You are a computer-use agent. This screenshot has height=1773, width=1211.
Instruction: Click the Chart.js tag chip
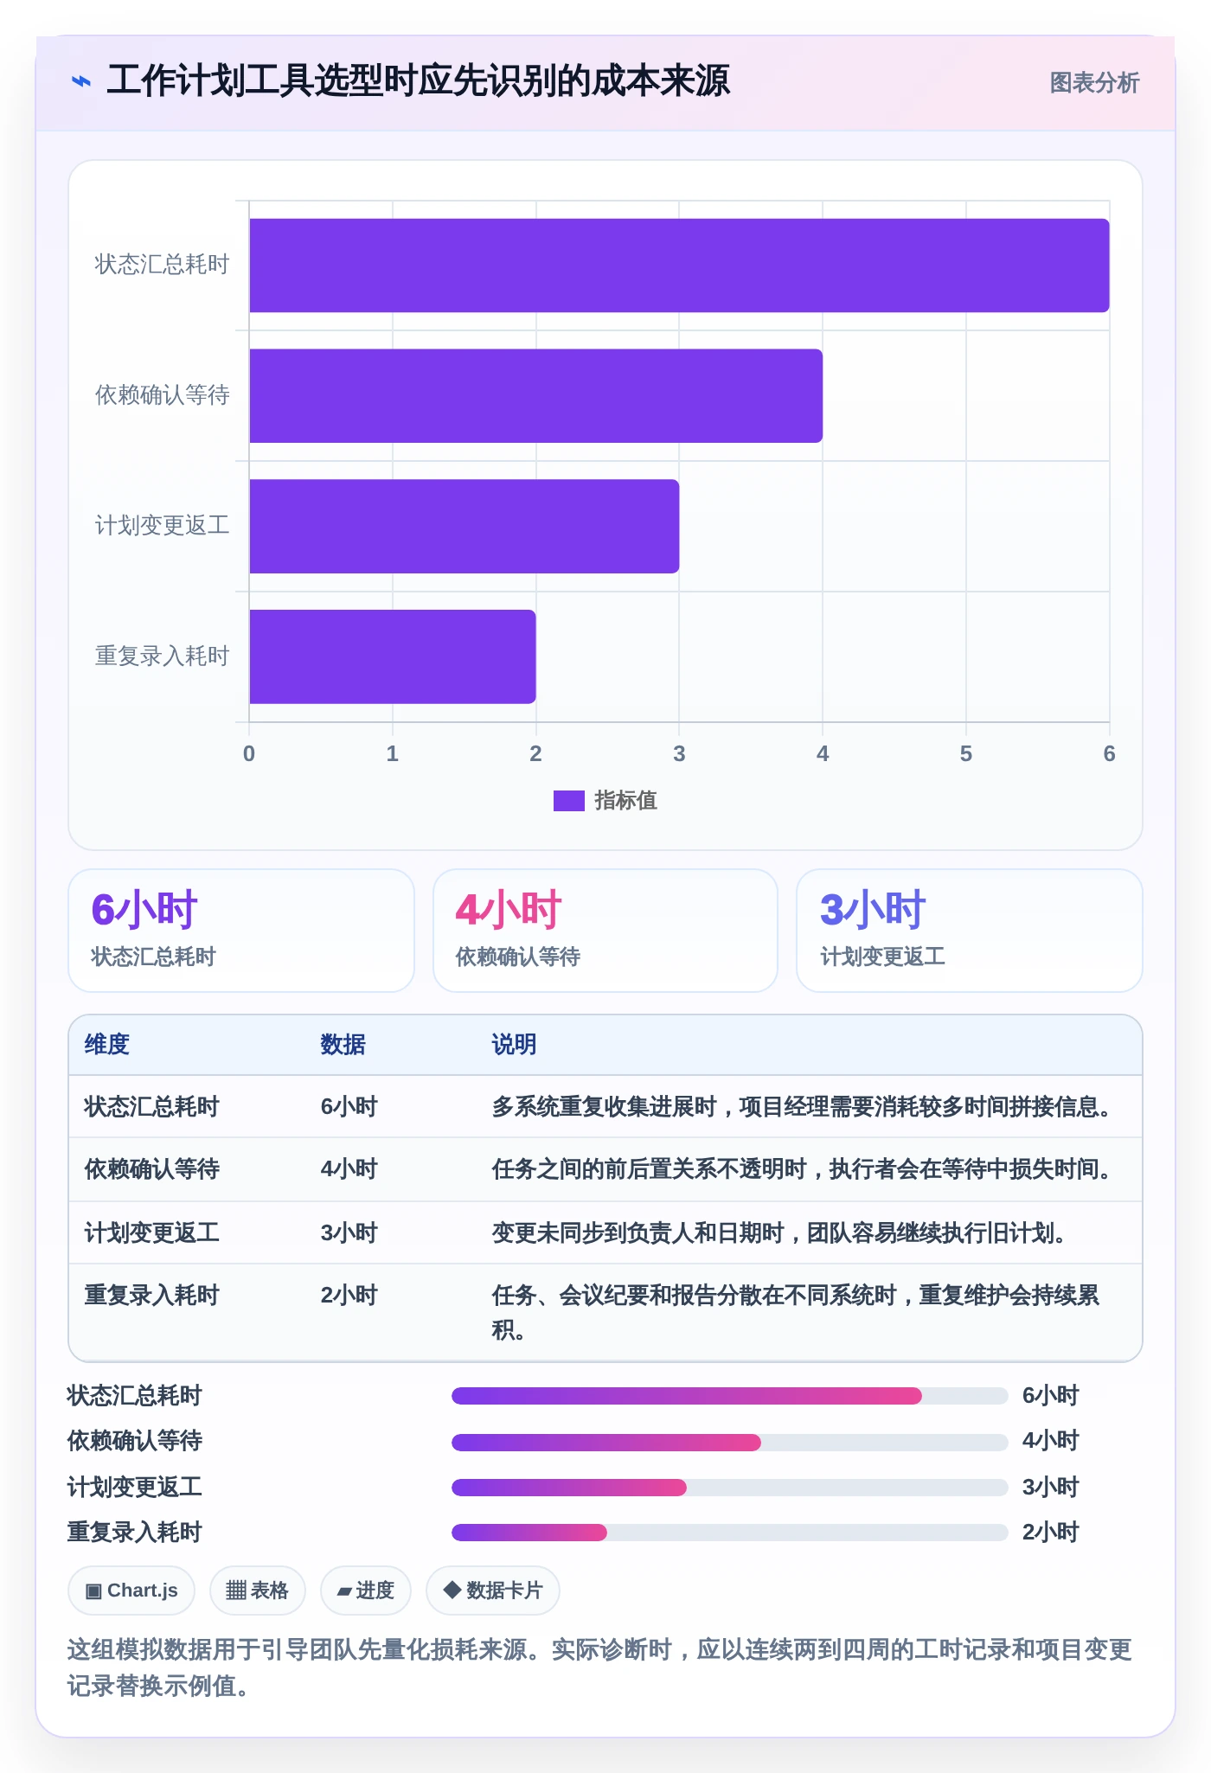click(131, 1591)
